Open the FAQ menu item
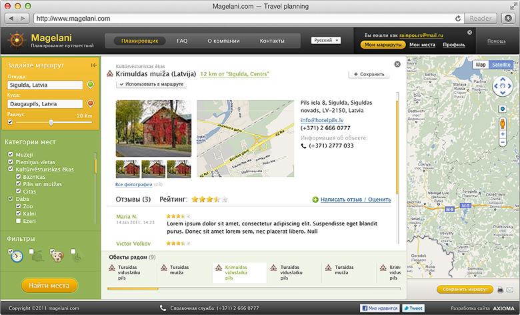 [x=182, y=41]
